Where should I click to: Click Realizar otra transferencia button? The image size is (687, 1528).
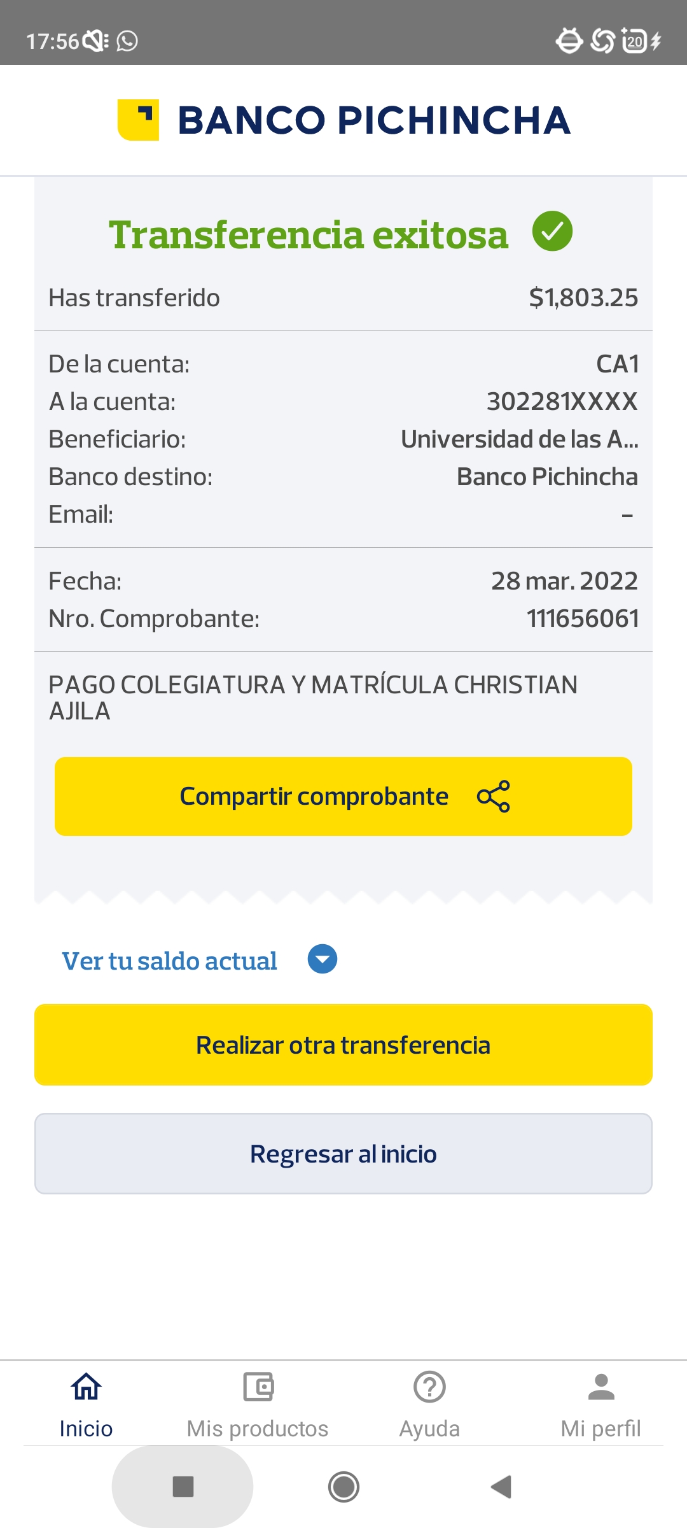tap(343, 1045)
